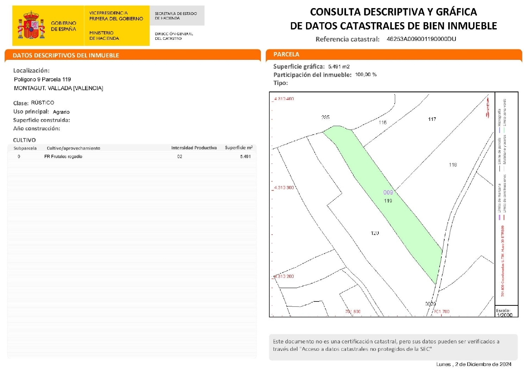Click the 'Superficie m²' column header
The image size is (528, 373).
click(239, 148)
